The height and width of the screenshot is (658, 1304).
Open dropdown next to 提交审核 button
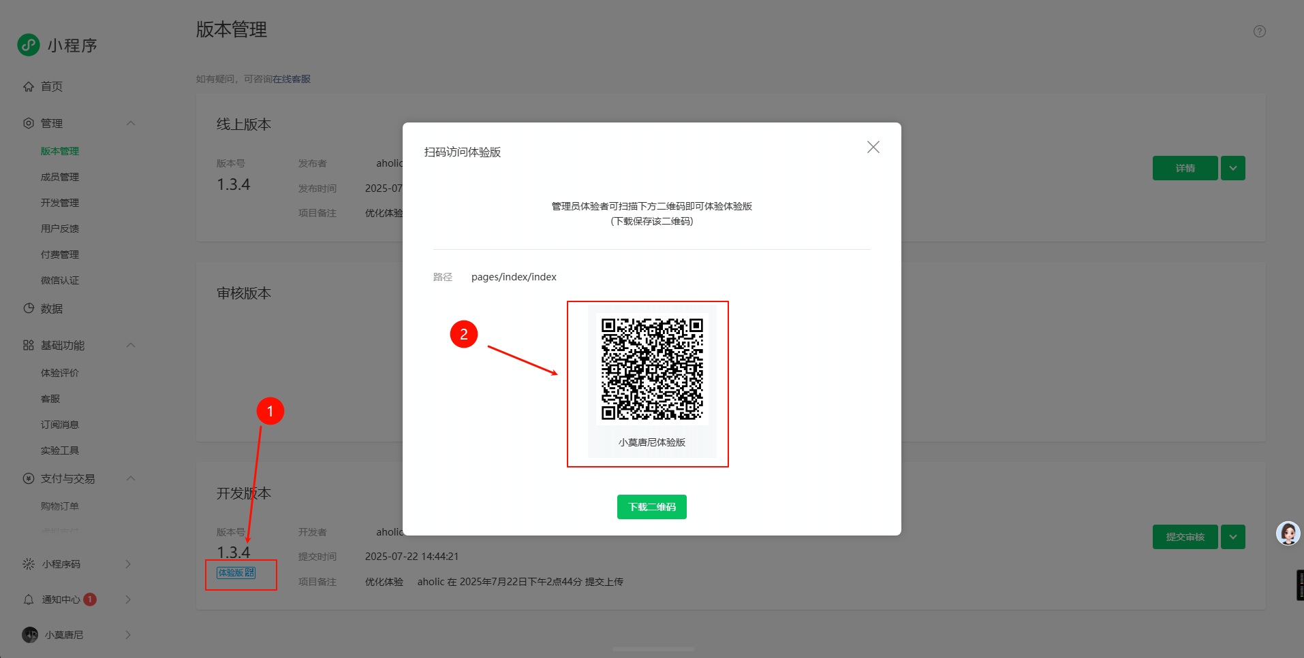coord(1233,537)
